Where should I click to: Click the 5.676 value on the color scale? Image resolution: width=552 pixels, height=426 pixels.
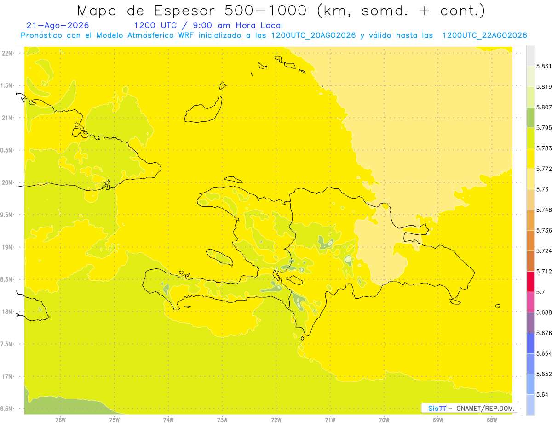click(x=544, y=333)
